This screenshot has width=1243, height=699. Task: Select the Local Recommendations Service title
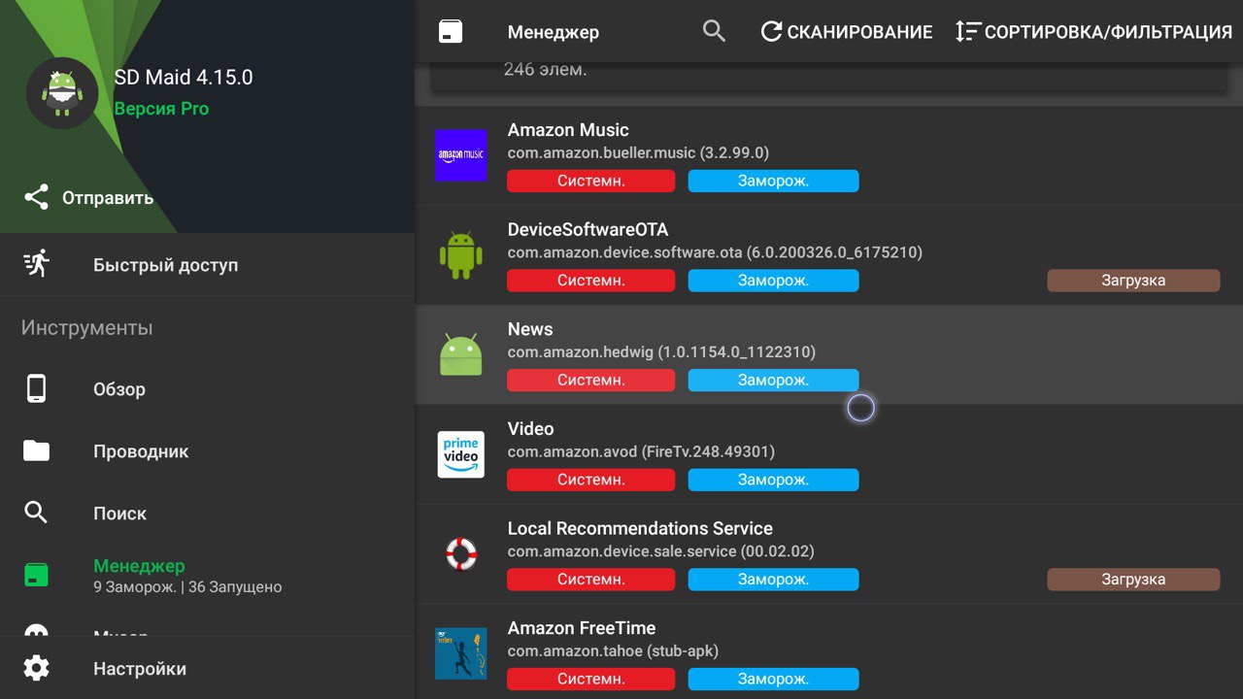[640, 528]
